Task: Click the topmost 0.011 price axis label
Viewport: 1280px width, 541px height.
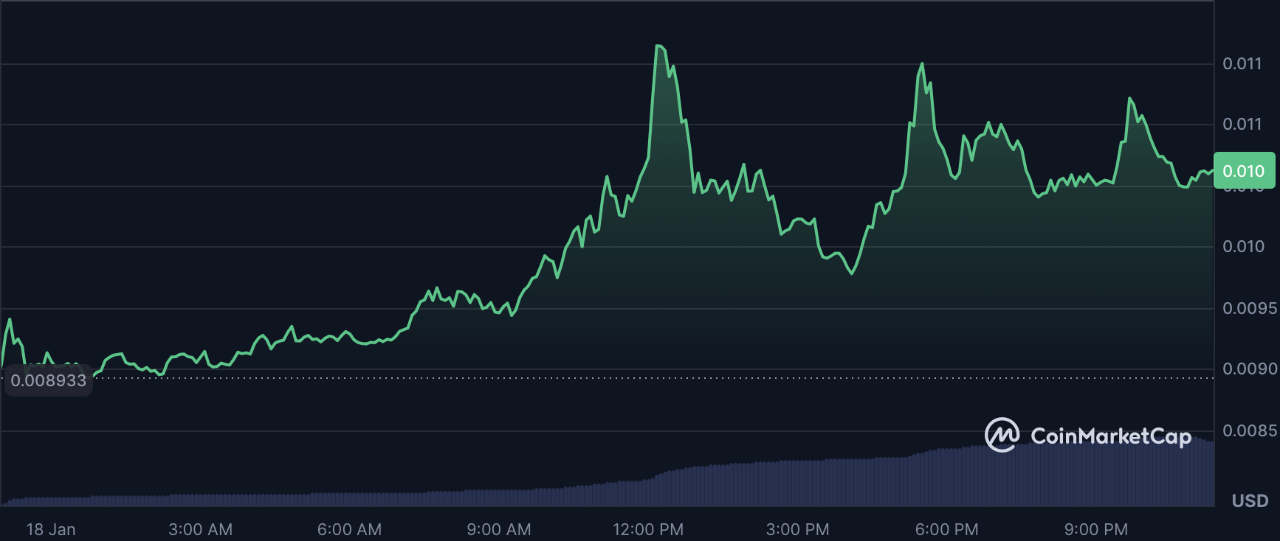Action: tap(1242, 63)
